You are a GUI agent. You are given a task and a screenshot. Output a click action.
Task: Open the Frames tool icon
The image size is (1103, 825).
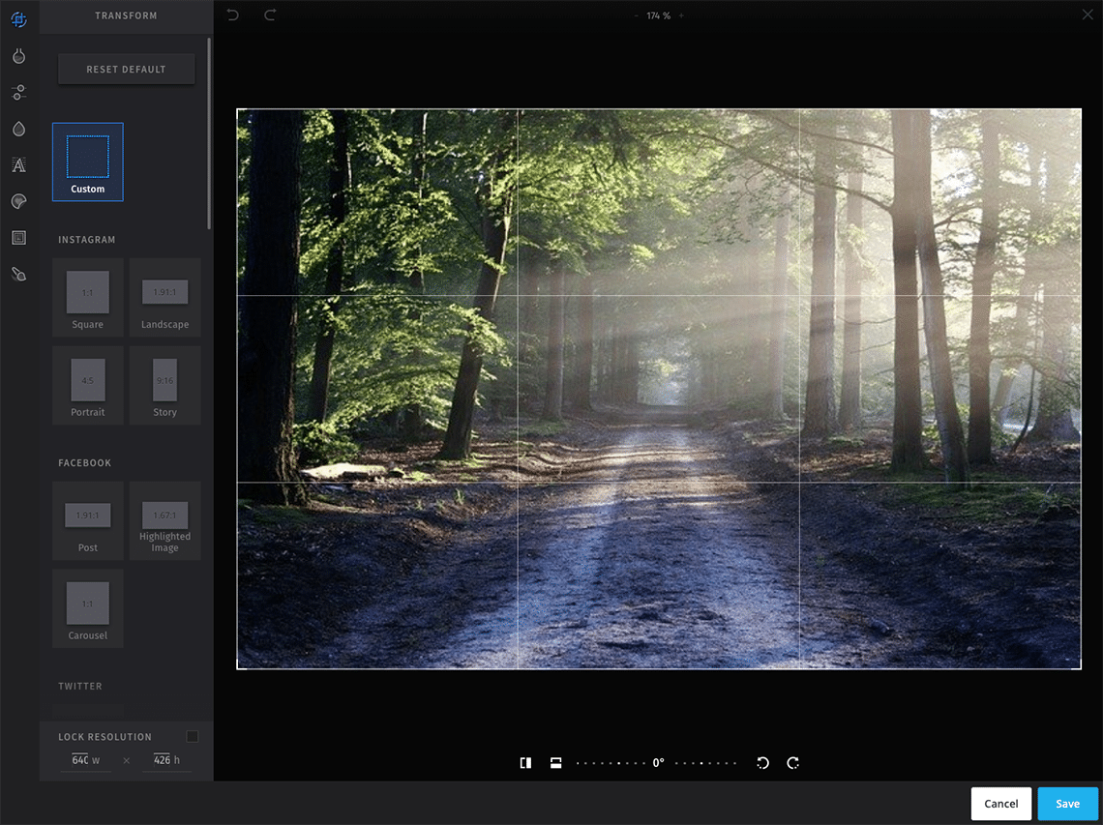(18, 238)
